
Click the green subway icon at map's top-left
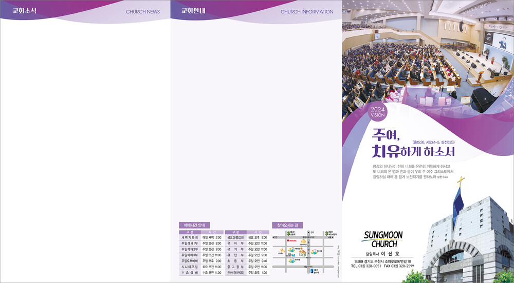click(288, 233)
